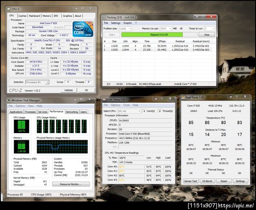Click the CPU-Z title bar icon
Screen dimensions: 256x210
[9, 9]
